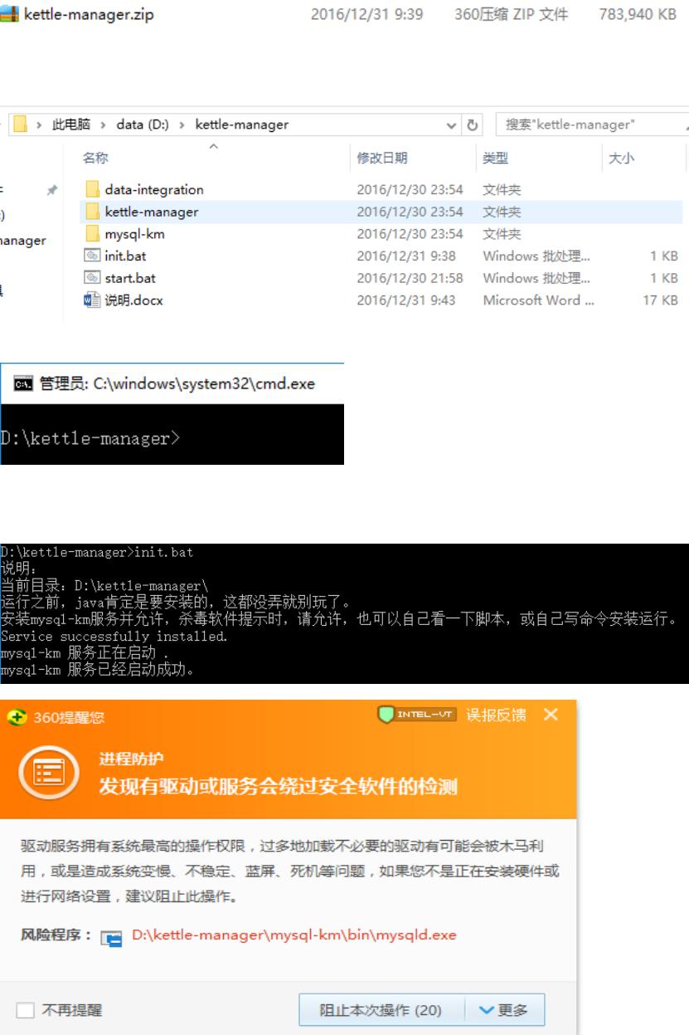Click the pin icon in navigation pane

tap(52, 190)
